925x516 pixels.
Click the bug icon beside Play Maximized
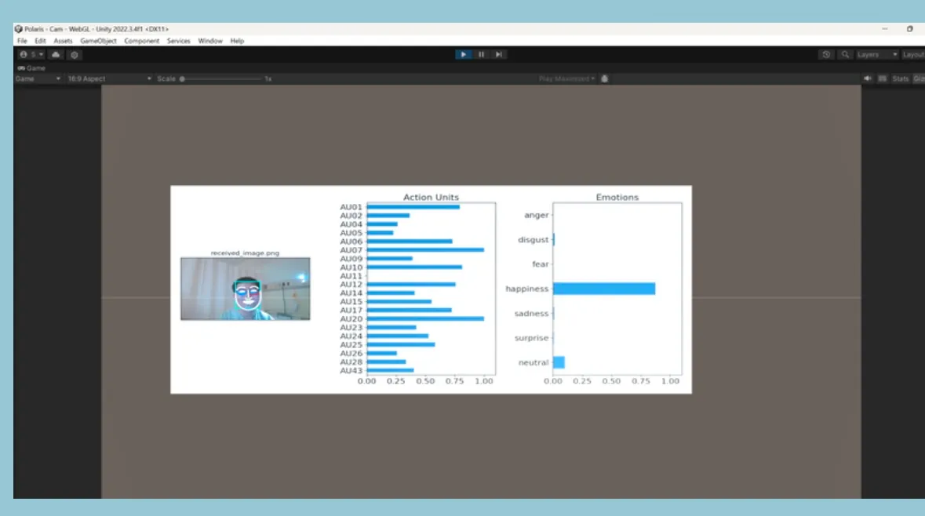605,78
